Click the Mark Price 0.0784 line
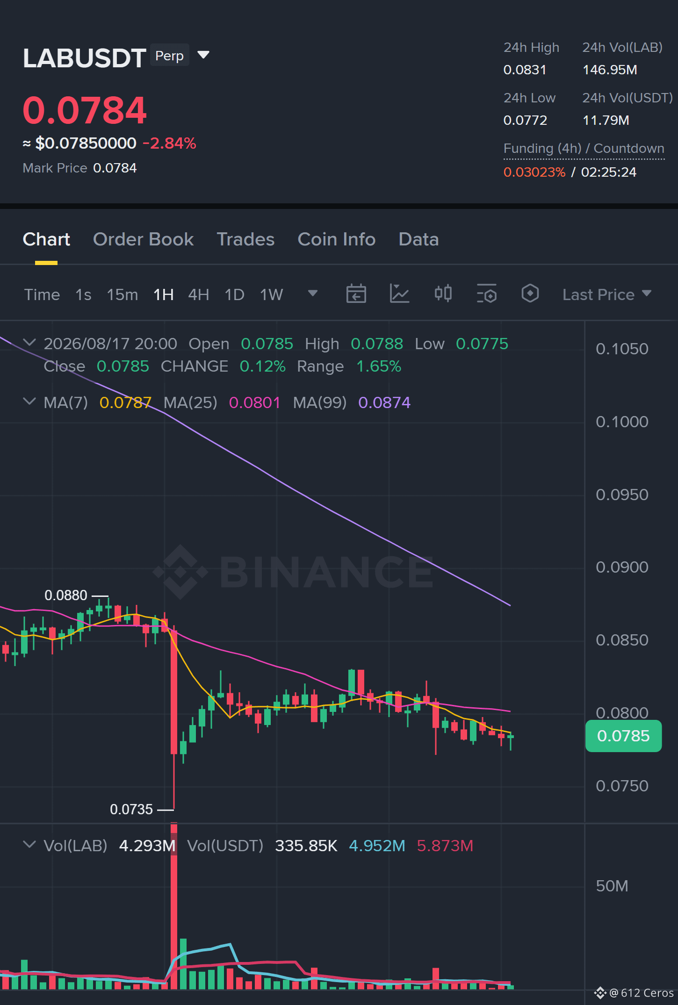This screenshot has height=1005, width=678. point(79,168)
